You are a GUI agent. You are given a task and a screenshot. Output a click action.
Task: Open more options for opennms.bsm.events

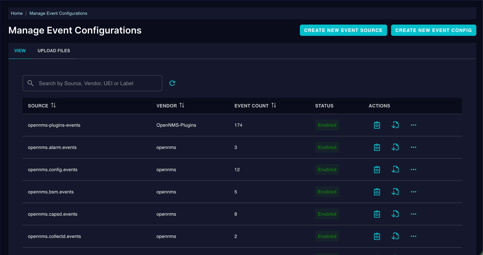pyautogui.click(x=413, y=192)
